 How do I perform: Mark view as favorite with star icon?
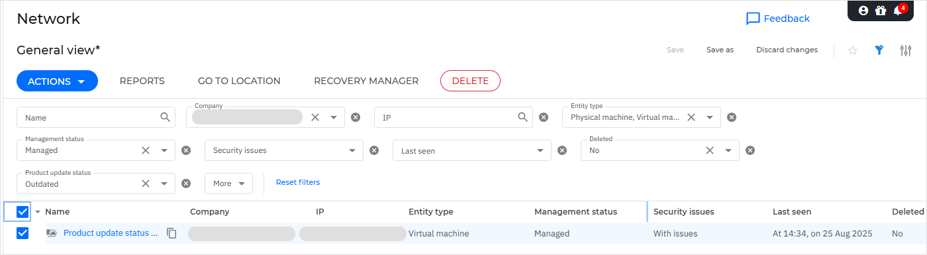click(x=853, y=50)
